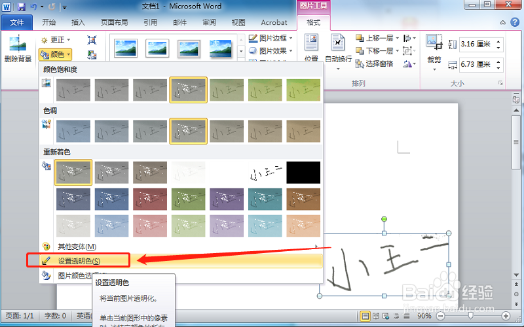Viewport: 524px width, 327px height.
Task: Switch to print layout view icon
Action: coord(365,316)
